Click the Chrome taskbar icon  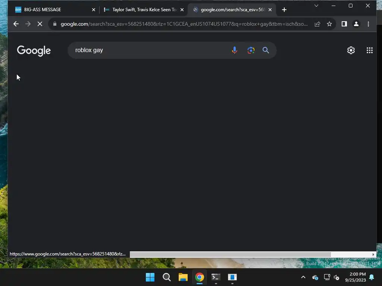click(x=199, y=277)
